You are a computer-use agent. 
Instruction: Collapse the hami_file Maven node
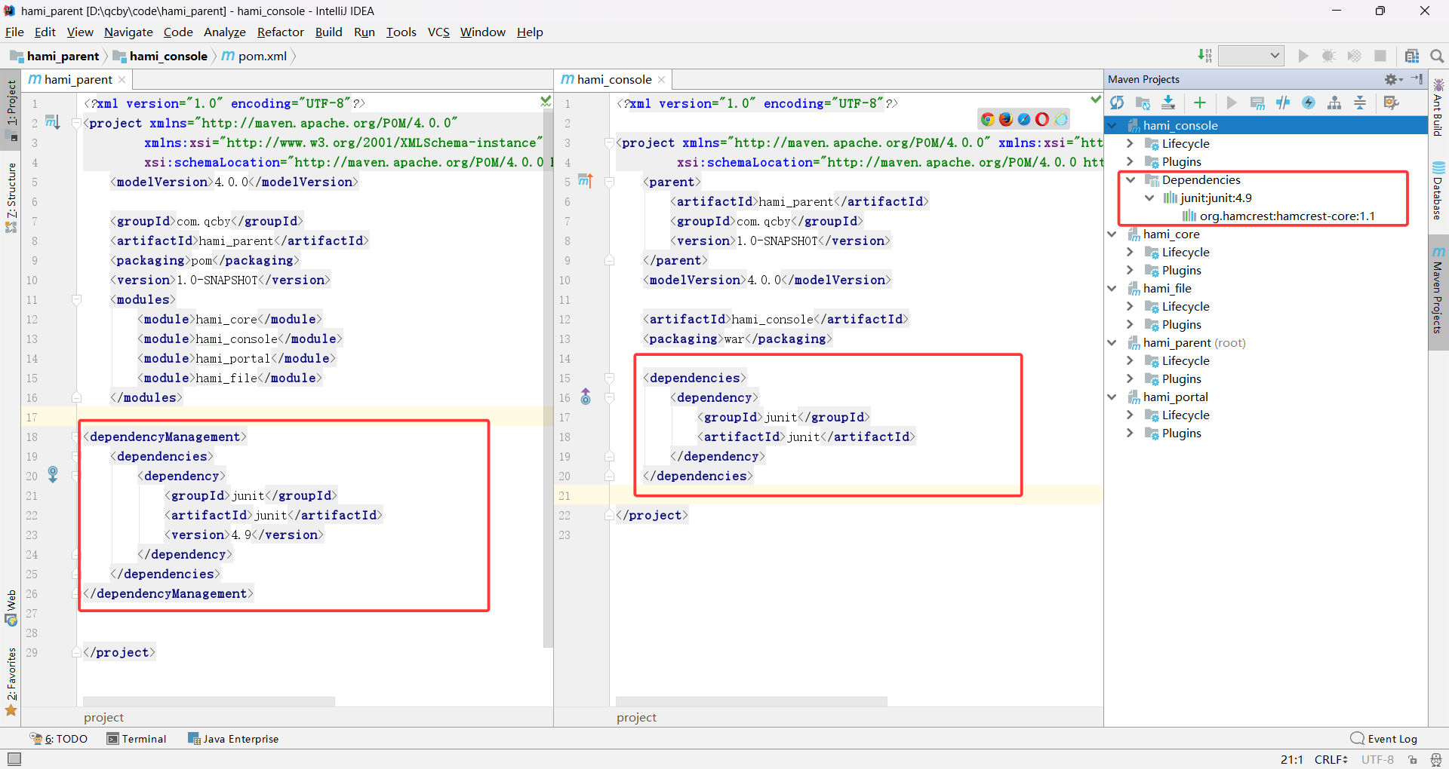point(1112,288)
